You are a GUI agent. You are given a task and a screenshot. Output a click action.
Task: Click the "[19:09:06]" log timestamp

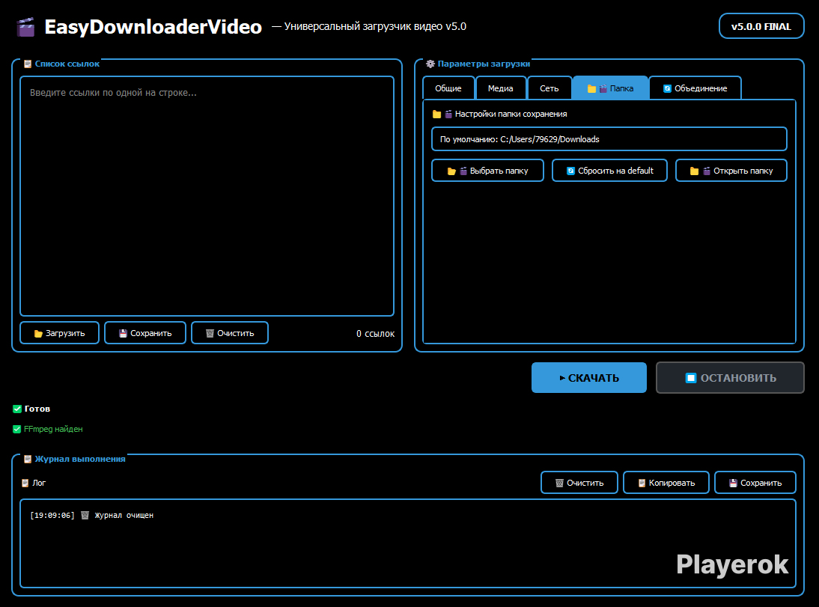pos(52,516)
